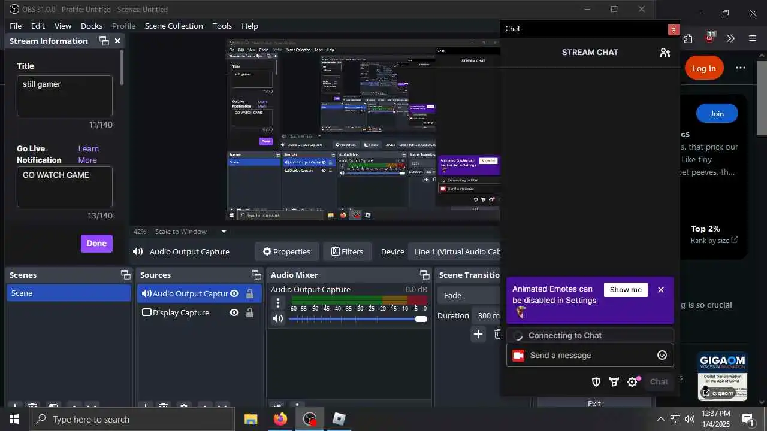This screenshot has height=431, width=767.
Task: Close the Stream Information dock
Action: (x=117, y=41)
